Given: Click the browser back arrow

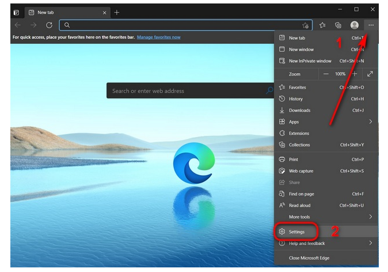Looking at the screenshot, I should 18,25.
